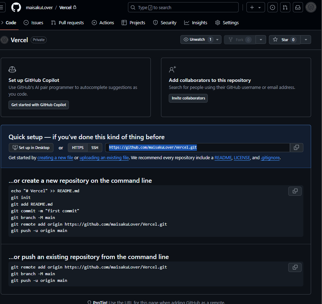This screenshot has height=304, width=322.
Task: Click the Star count badge 0
Action: pos(293,40)
